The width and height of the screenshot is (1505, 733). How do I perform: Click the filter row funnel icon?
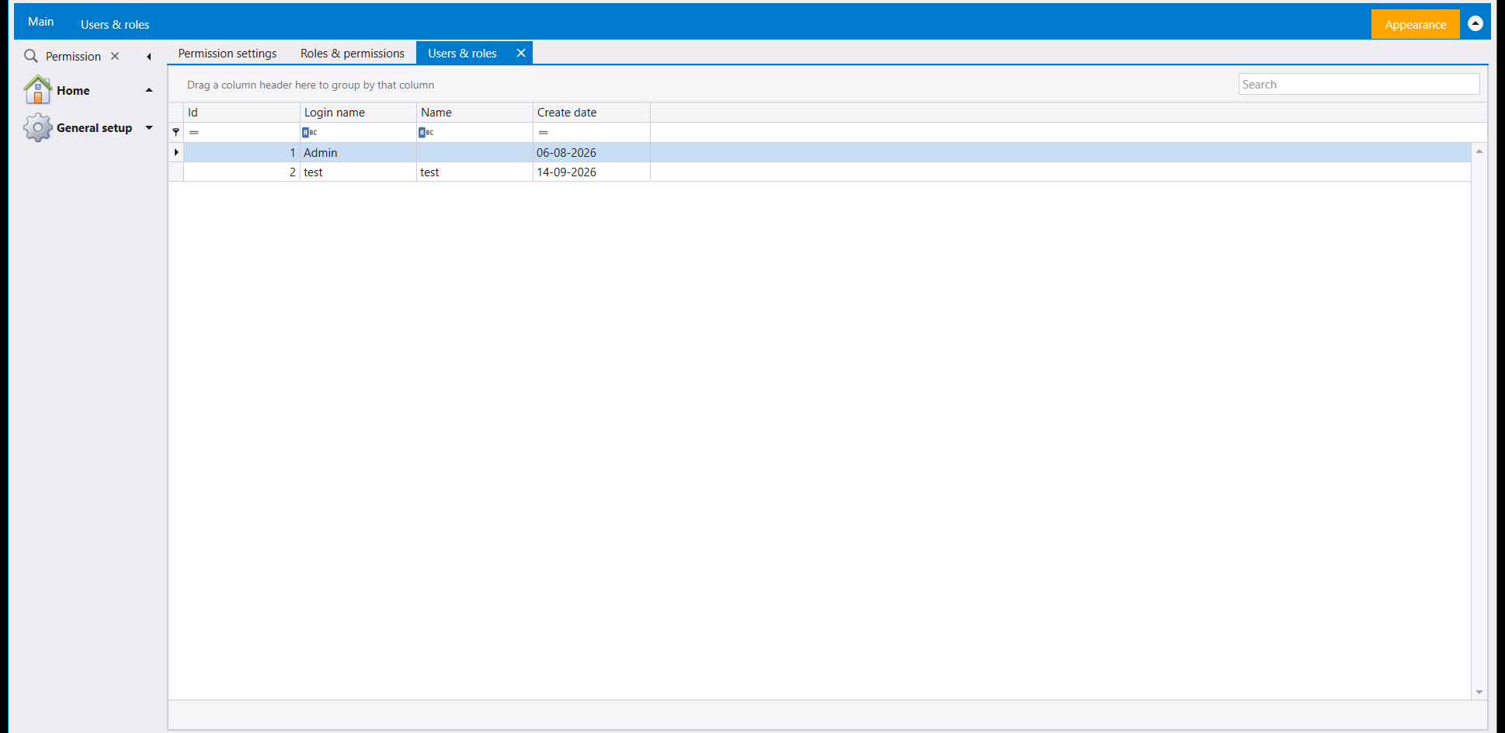coord(176,132)
